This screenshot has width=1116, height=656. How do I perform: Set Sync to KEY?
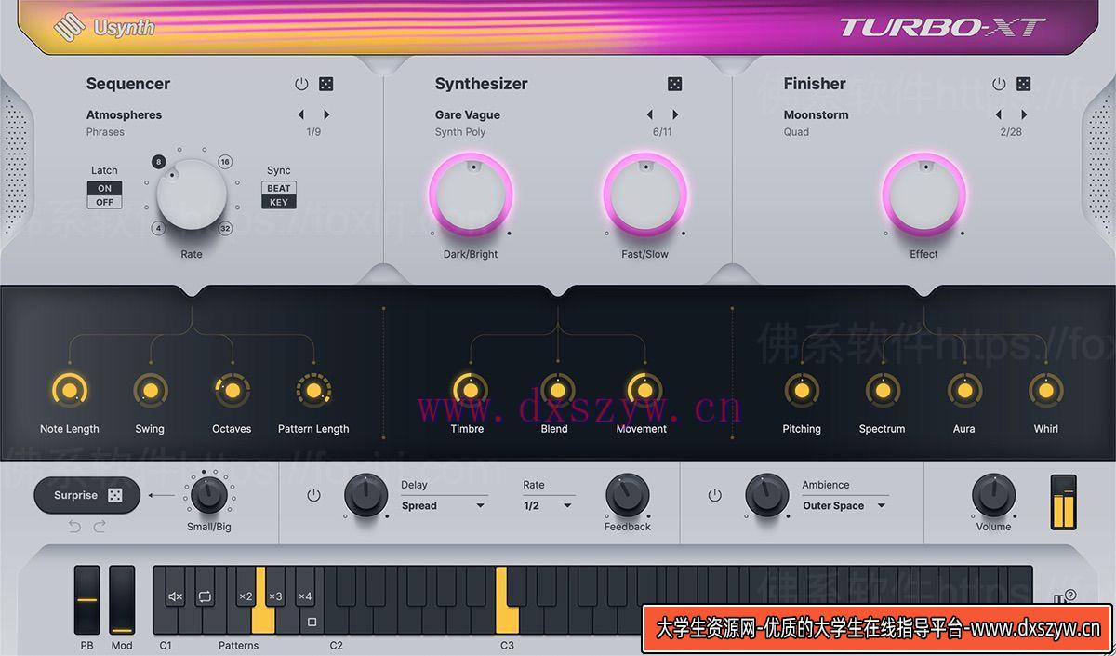coord(279,202)
